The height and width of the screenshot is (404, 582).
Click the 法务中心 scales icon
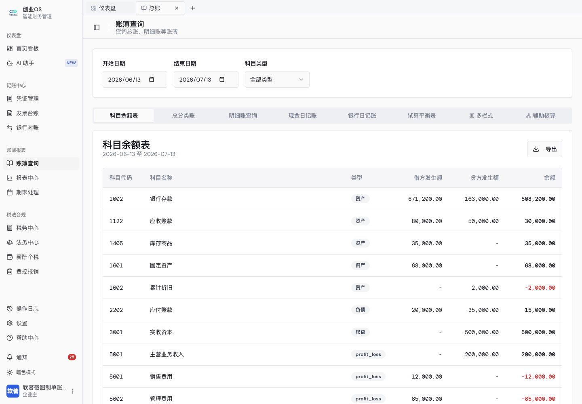click(10, 242)
